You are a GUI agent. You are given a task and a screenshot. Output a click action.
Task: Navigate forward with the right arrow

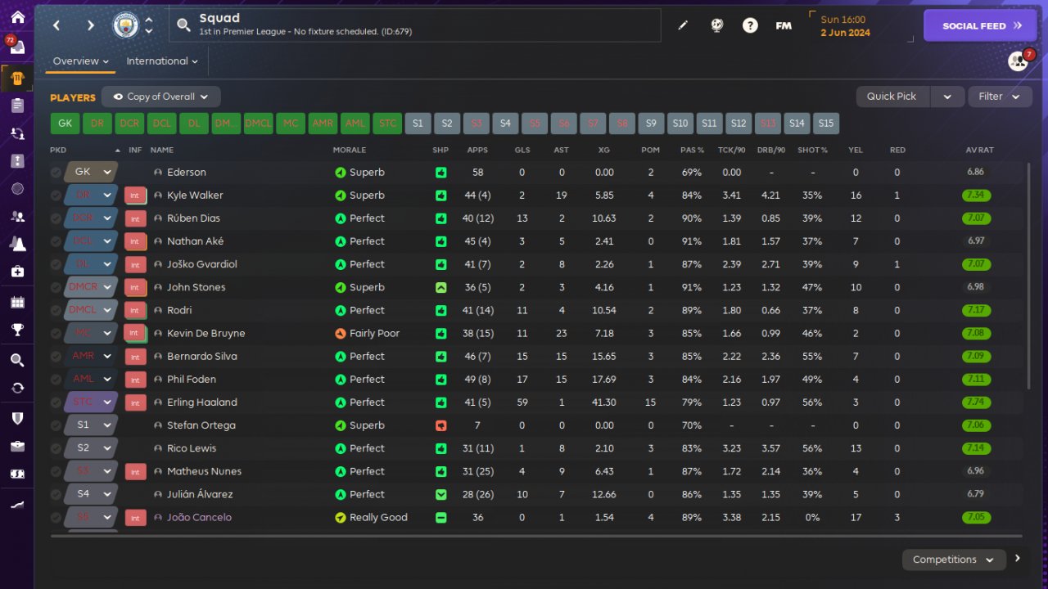(90, 25)
